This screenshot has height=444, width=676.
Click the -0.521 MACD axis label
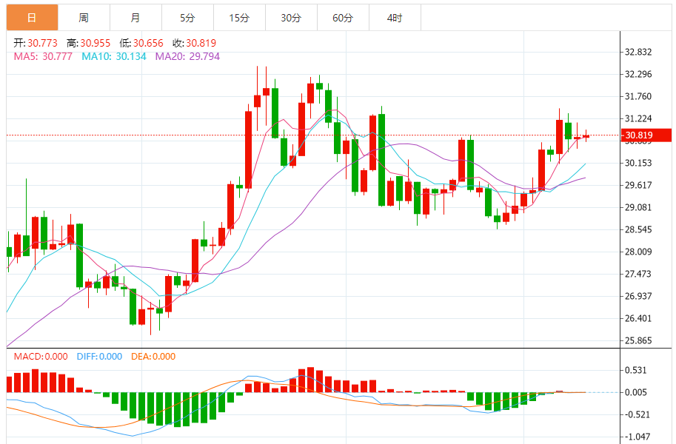pos(637,414)
